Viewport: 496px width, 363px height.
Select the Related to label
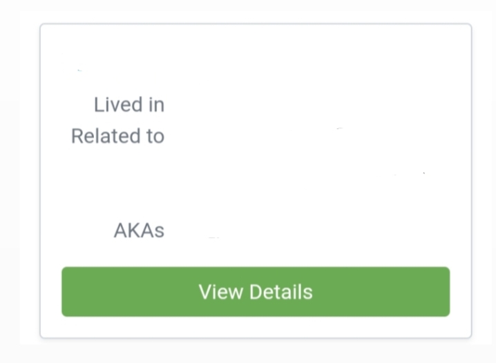point(117,136)
